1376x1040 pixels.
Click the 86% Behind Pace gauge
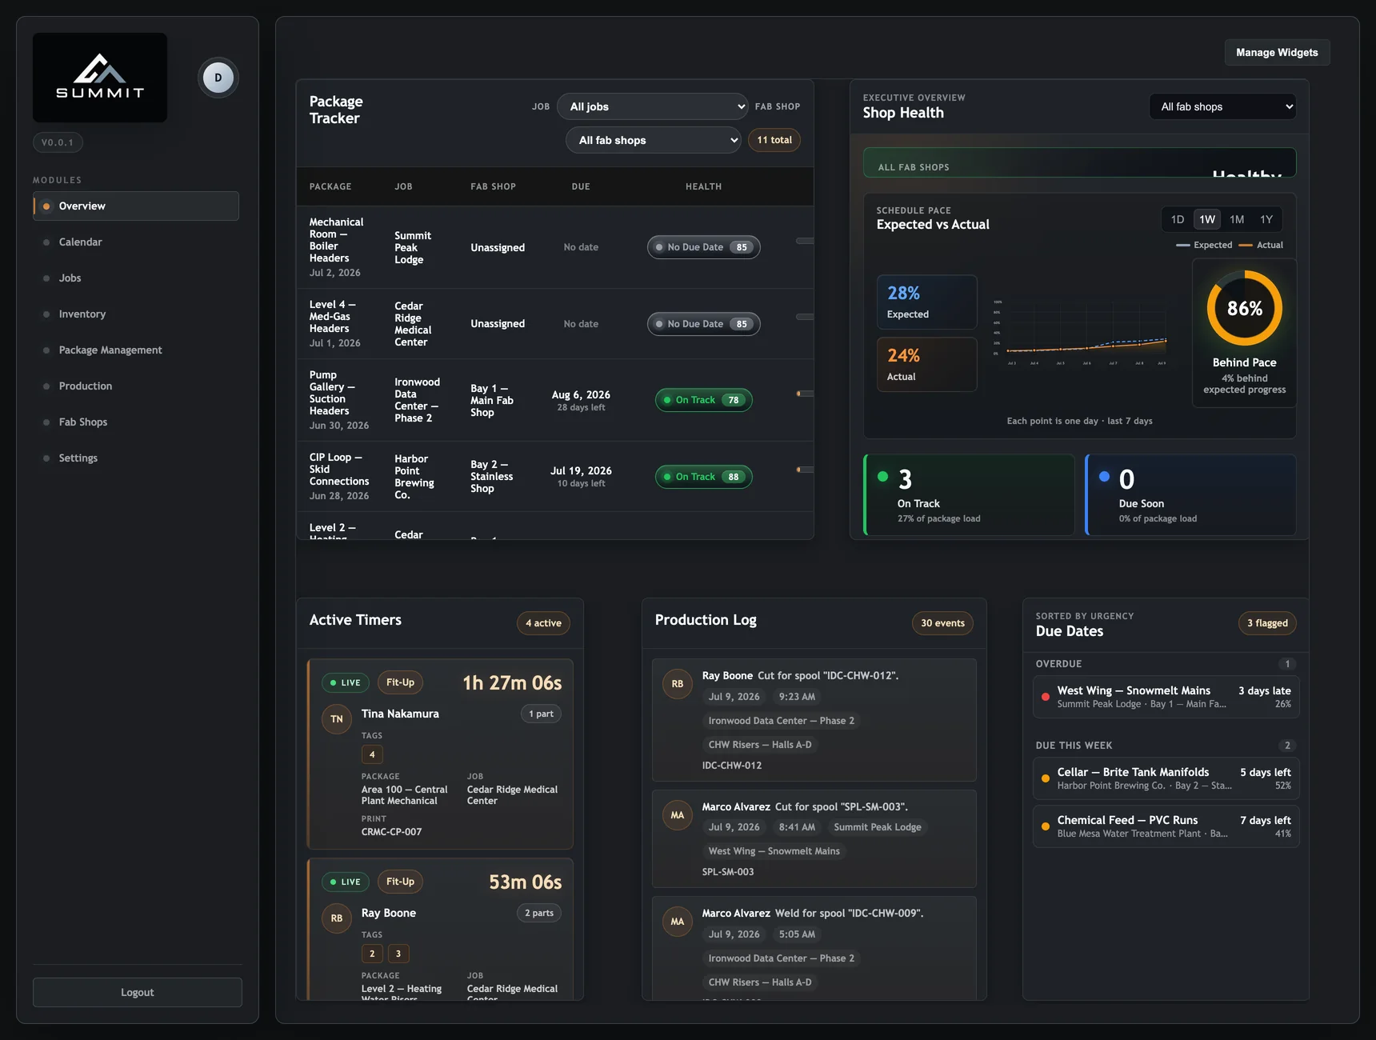coord(1244,308)
